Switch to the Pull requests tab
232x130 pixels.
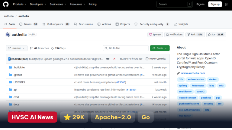[56, 24]
